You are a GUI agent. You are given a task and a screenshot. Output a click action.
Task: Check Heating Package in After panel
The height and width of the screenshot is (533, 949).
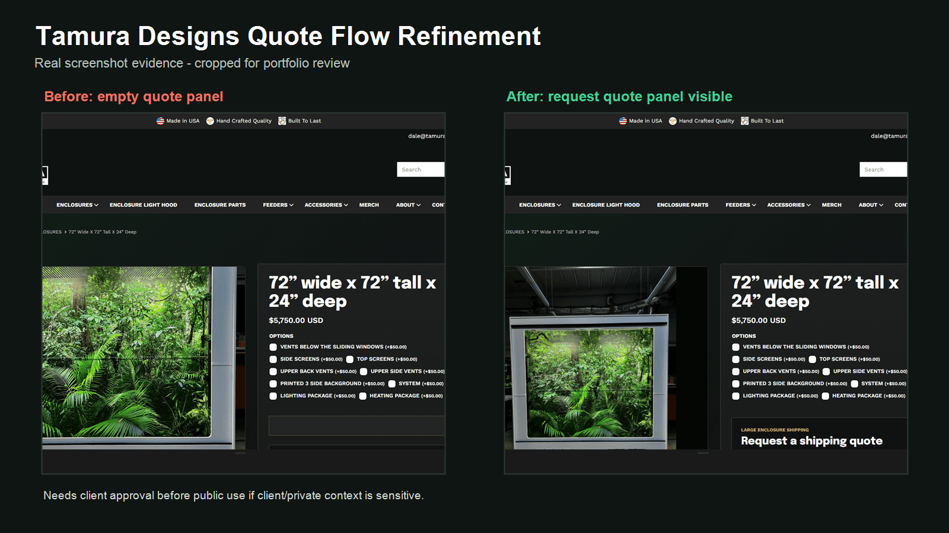(826, 396)
